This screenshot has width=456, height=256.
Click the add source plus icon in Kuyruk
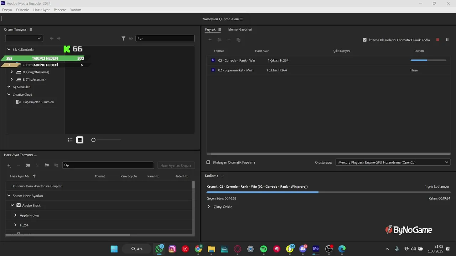coord(210,40)
